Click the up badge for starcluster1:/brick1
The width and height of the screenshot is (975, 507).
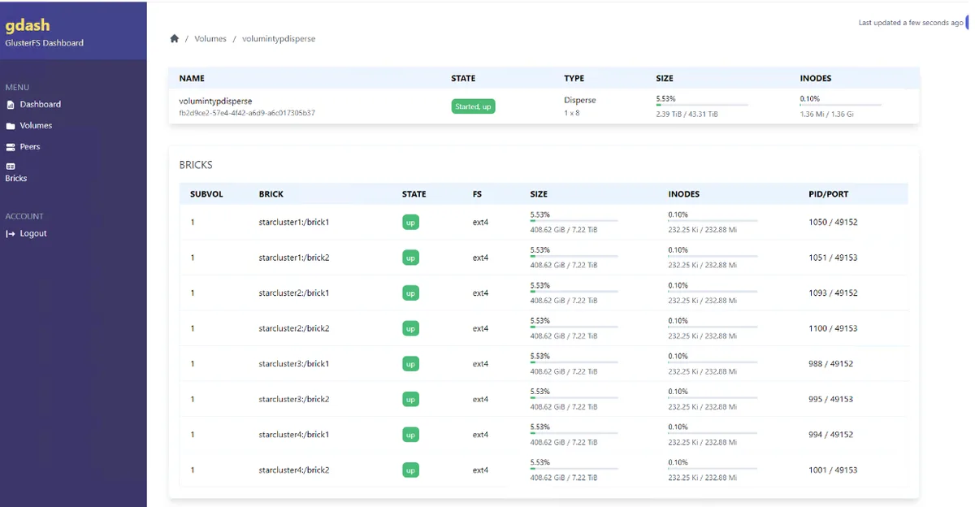[411, 222]
